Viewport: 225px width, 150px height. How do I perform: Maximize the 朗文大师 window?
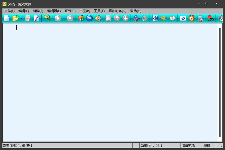tap(206, 3)
